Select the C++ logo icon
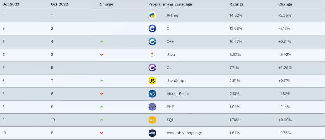 point(152,42)
